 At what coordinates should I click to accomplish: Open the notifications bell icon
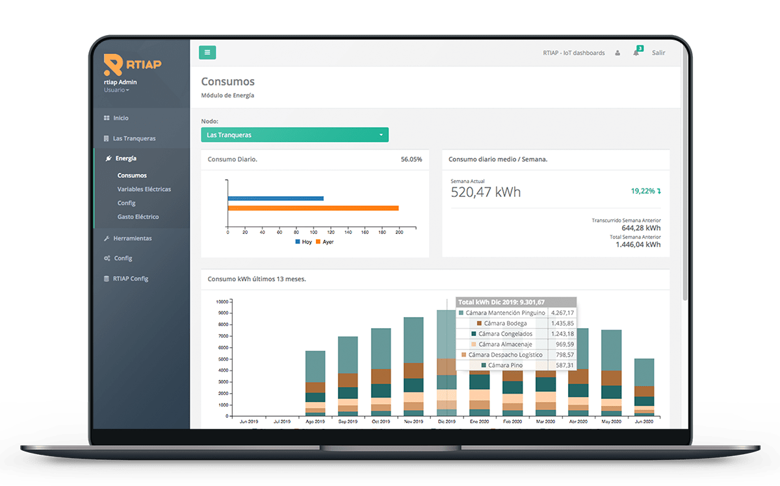click(636, 53)
